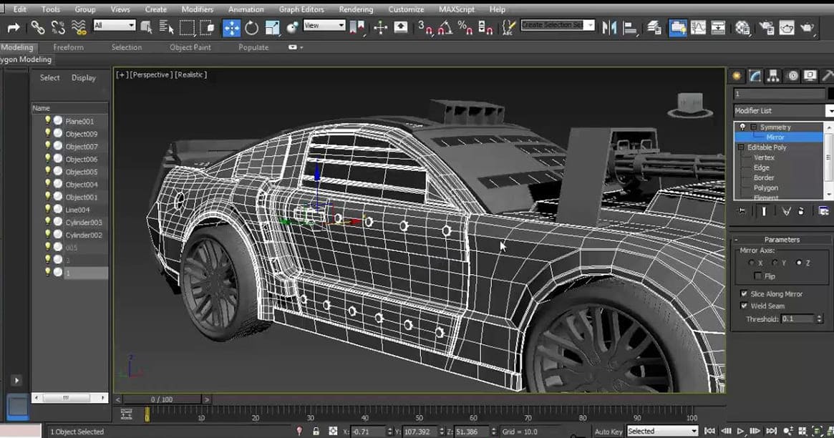
Task: Toggle the Angle Snap icon
Action: pos(445,28)
